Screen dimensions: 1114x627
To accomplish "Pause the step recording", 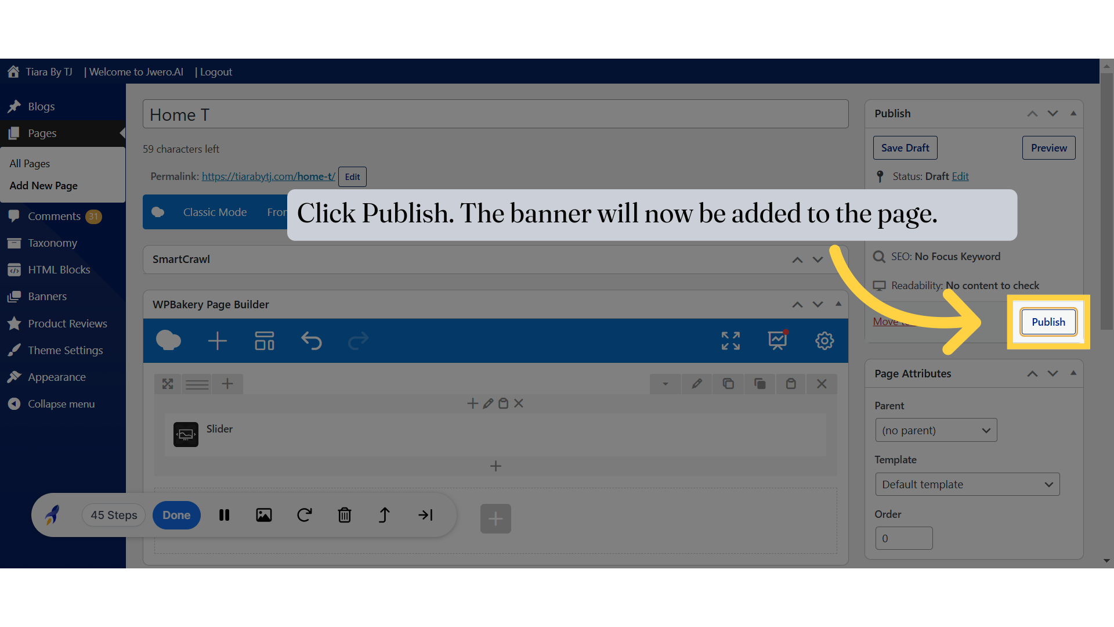I will click(x=224, y=515).
